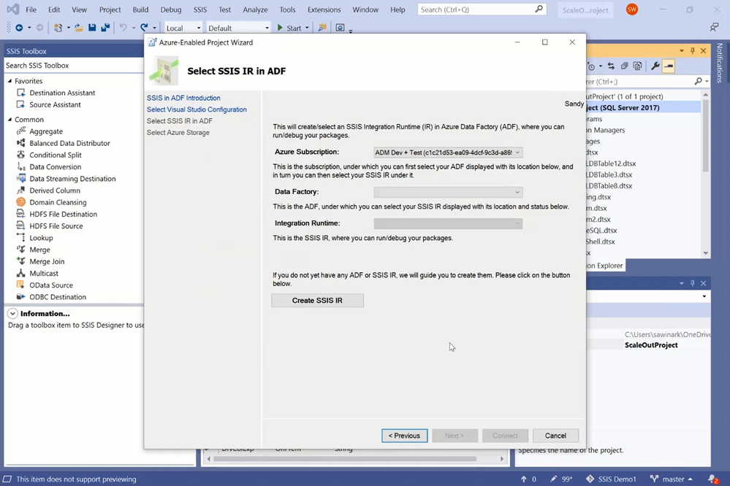Click the ScaleOutProject value in Properties
730x486 pixels.
(651, 345)
